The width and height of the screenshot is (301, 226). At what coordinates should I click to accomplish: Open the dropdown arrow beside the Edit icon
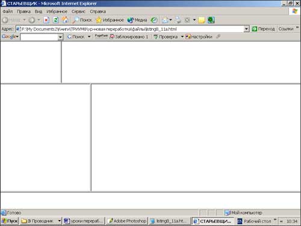click(x=194, y=20)
